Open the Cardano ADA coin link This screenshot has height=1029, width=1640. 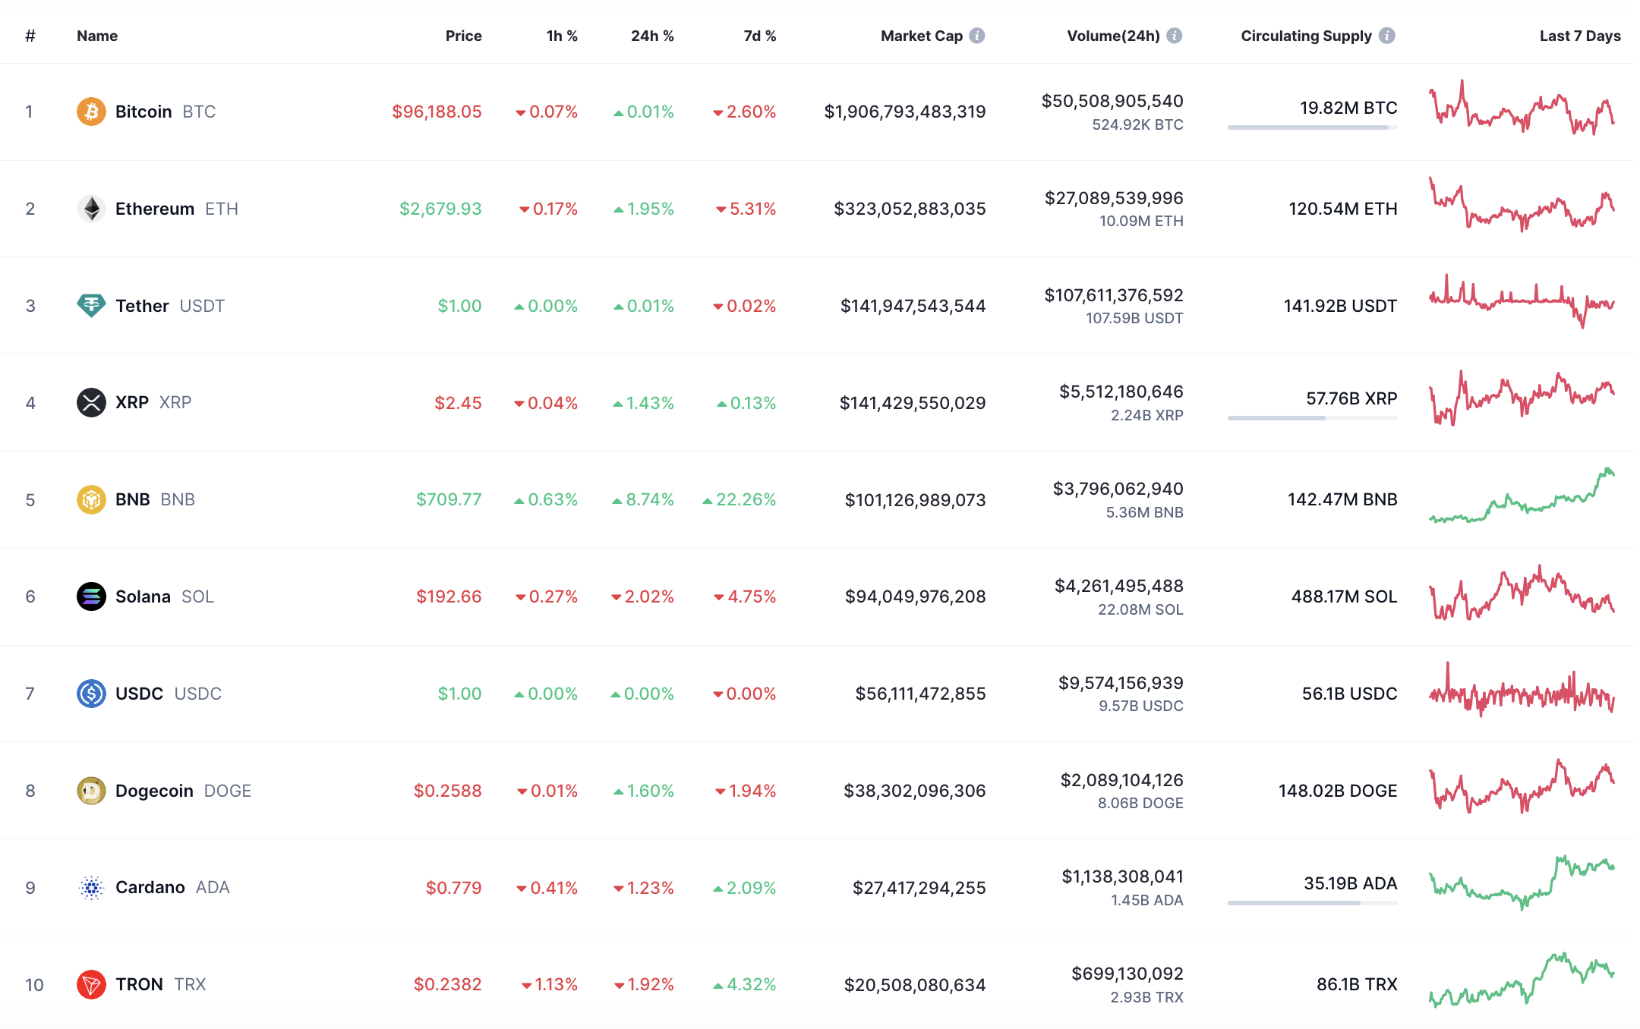pyautogui.click(x=150, y=887)
